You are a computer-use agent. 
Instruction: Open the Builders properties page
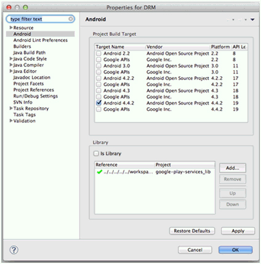[22, 46]
